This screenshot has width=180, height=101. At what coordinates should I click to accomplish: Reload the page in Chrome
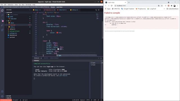pyautogui.click(x=112, y=6)
